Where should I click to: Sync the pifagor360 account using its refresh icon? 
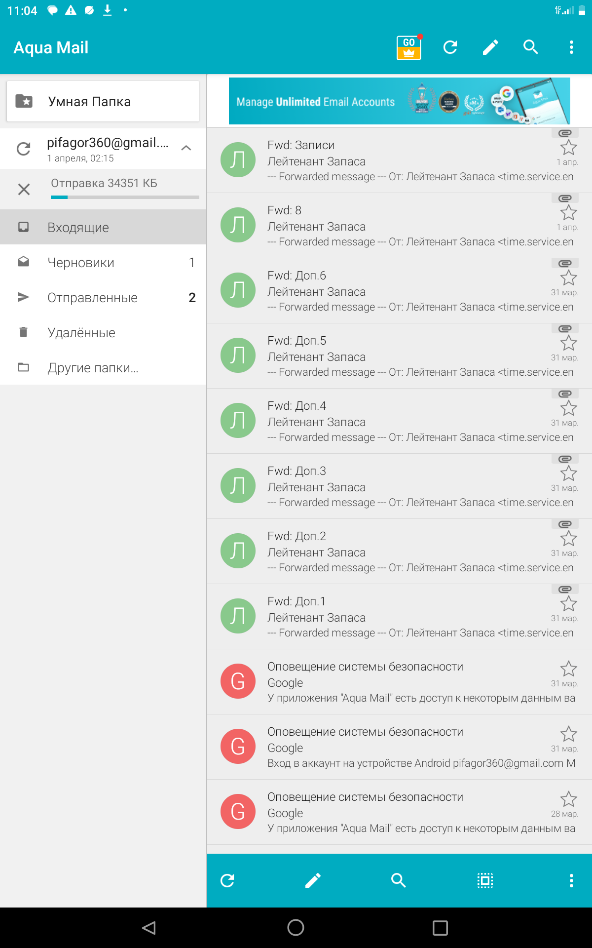pos(24,149)
